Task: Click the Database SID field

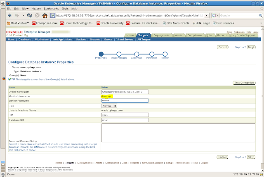Action: pos(125,120)
